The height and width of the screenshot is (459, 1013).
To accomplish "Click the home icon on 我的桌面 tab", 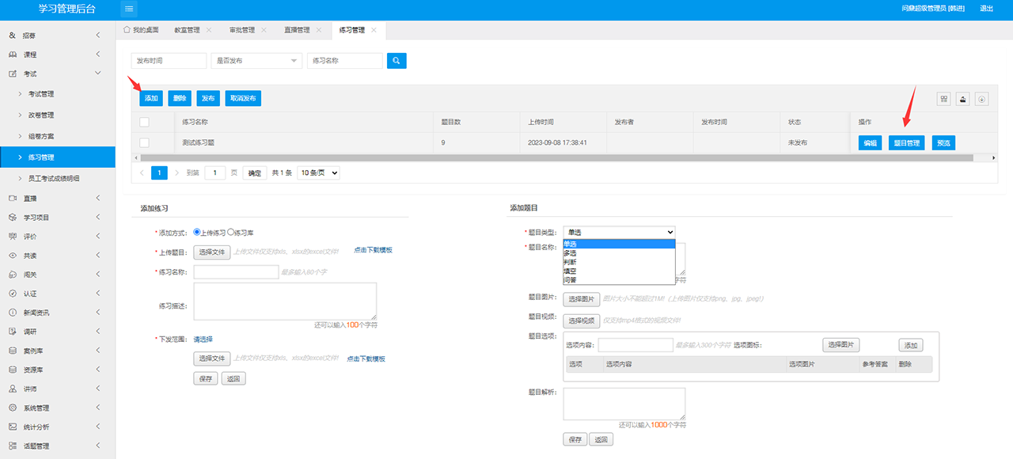I will click(127, 29).
